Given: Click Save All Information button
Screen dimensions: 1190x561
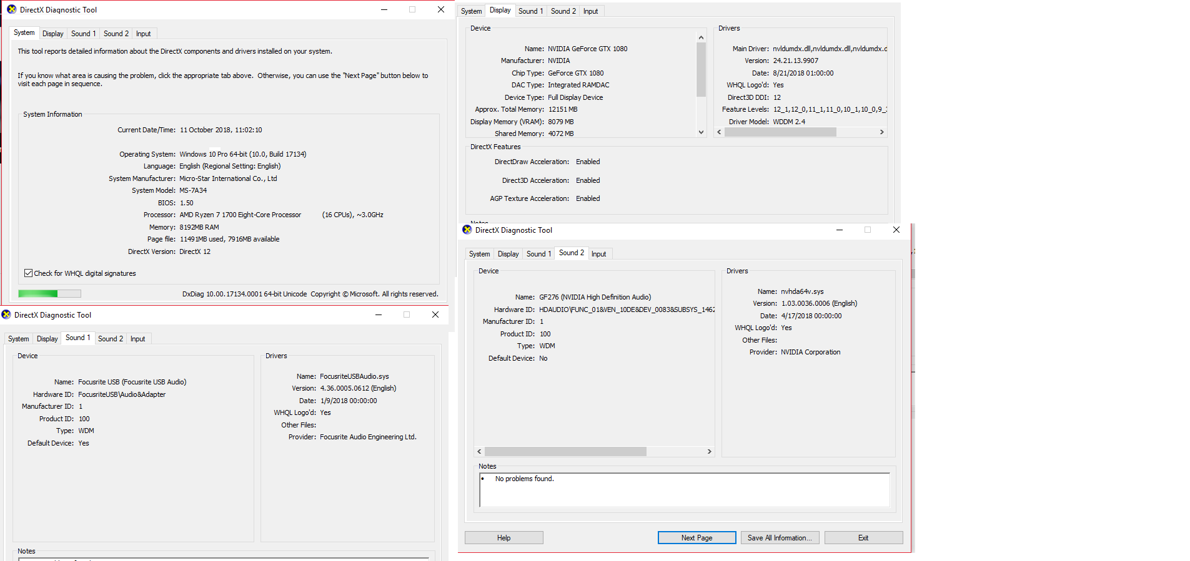Looking at the screenshot, I should (780, 538).
